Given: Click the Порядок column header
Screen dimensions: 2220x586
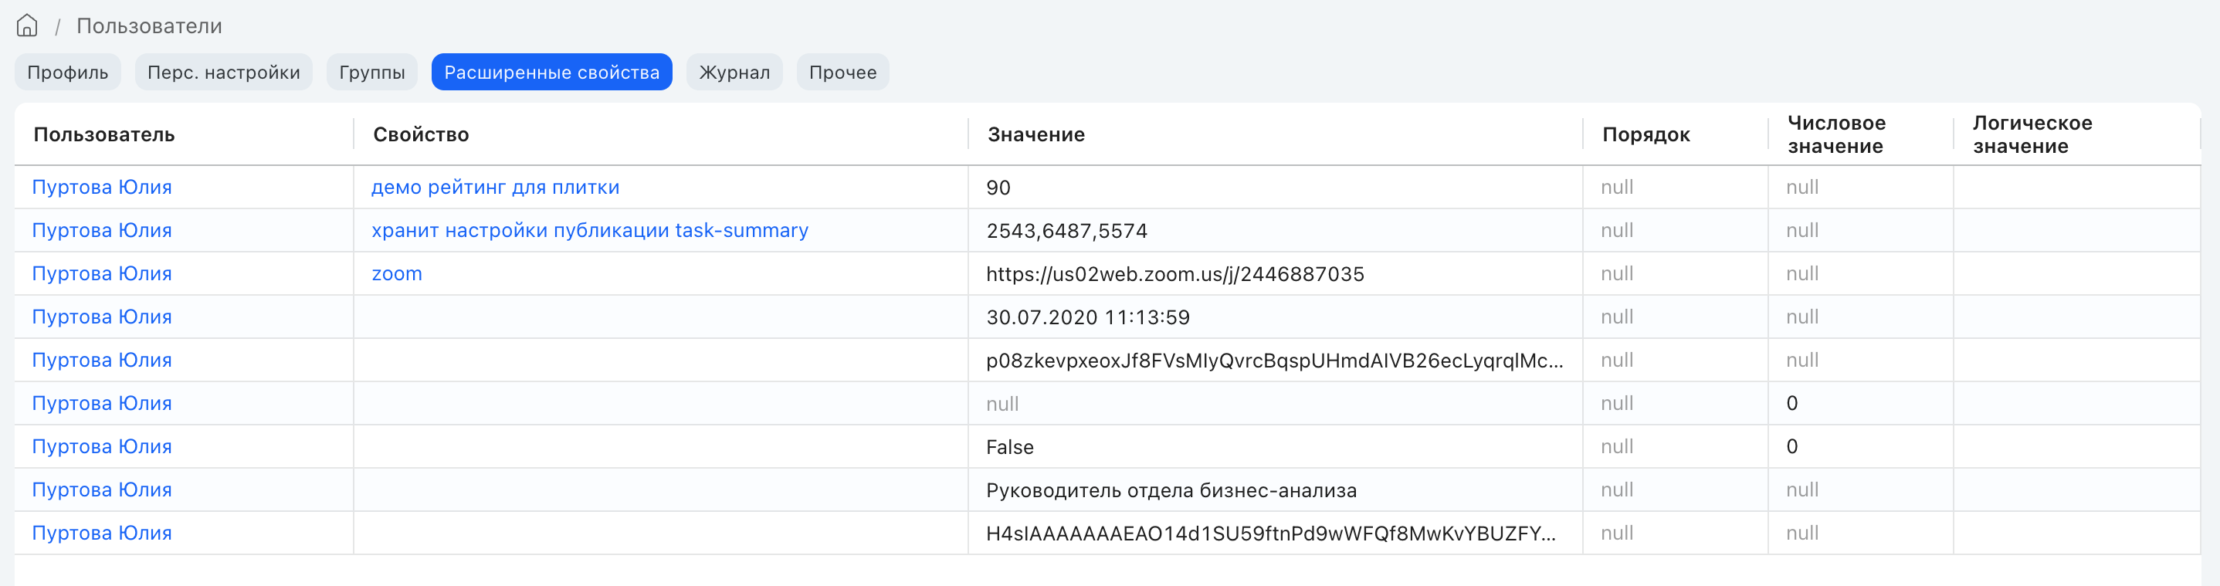Looking at the screenshot, I should tap(1646, 134).
